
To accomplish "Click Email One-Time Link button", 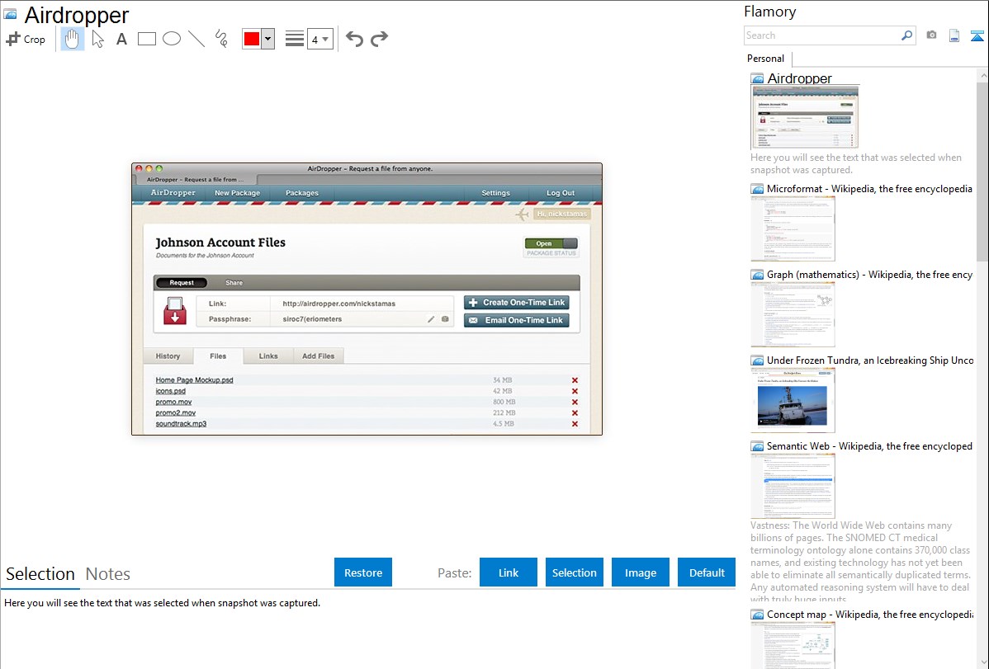I will point(517,320).
